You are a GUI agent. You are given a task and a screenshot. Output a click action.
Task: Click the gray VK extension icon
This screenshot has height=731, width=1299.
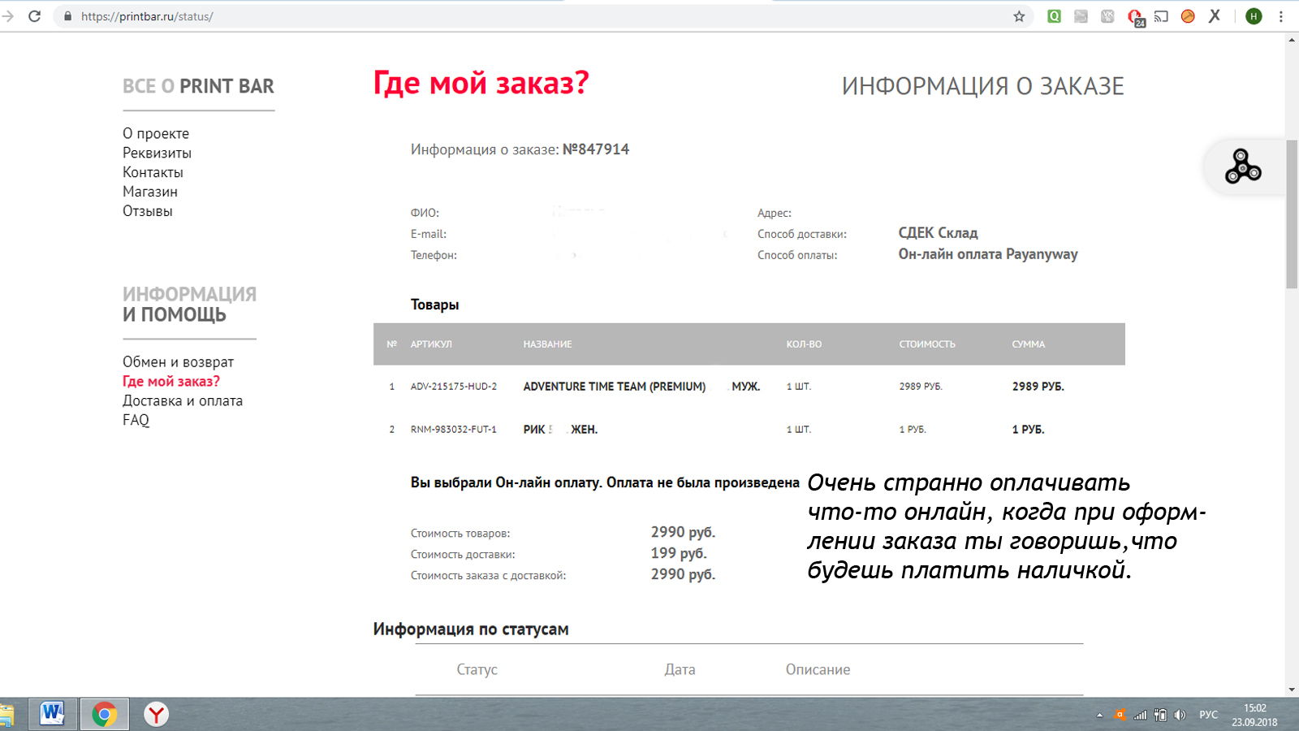pos(1107,16)
